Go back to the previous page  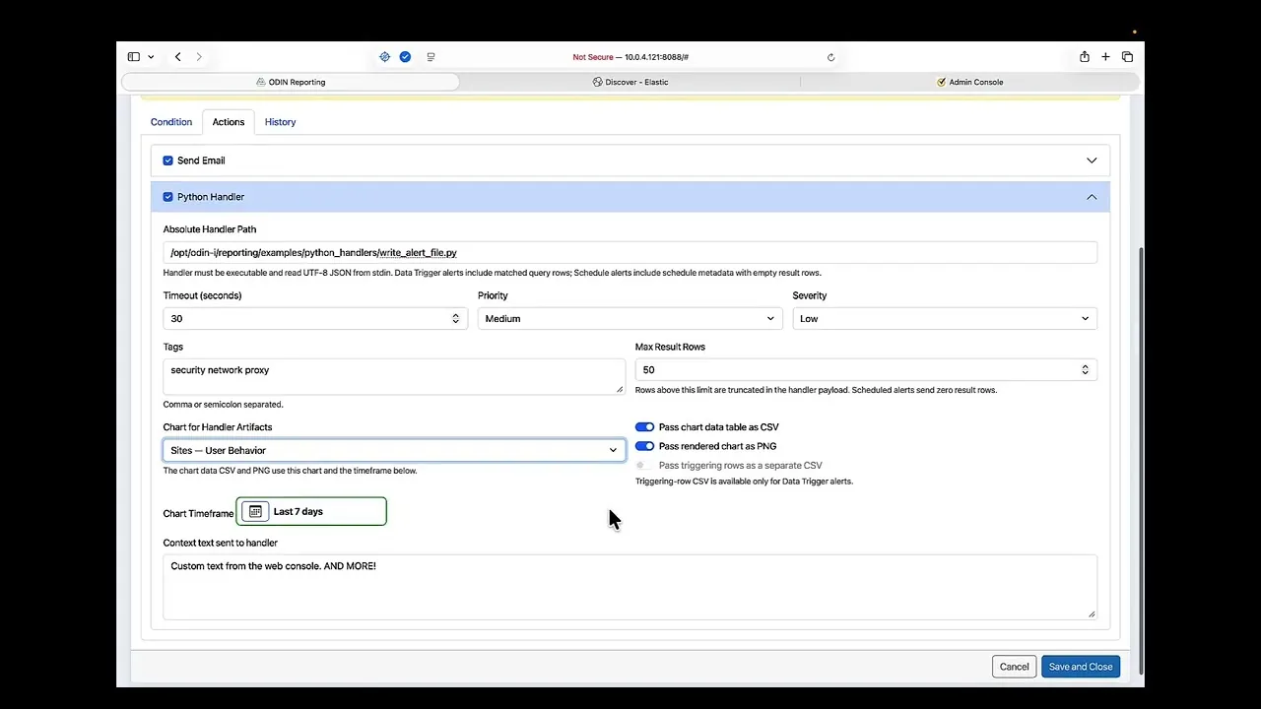pos(177,57)
